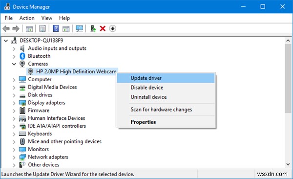The height and width of the screenshot is (179, 293).
Task: Select the Monitors label
Action: pos(39,149)
